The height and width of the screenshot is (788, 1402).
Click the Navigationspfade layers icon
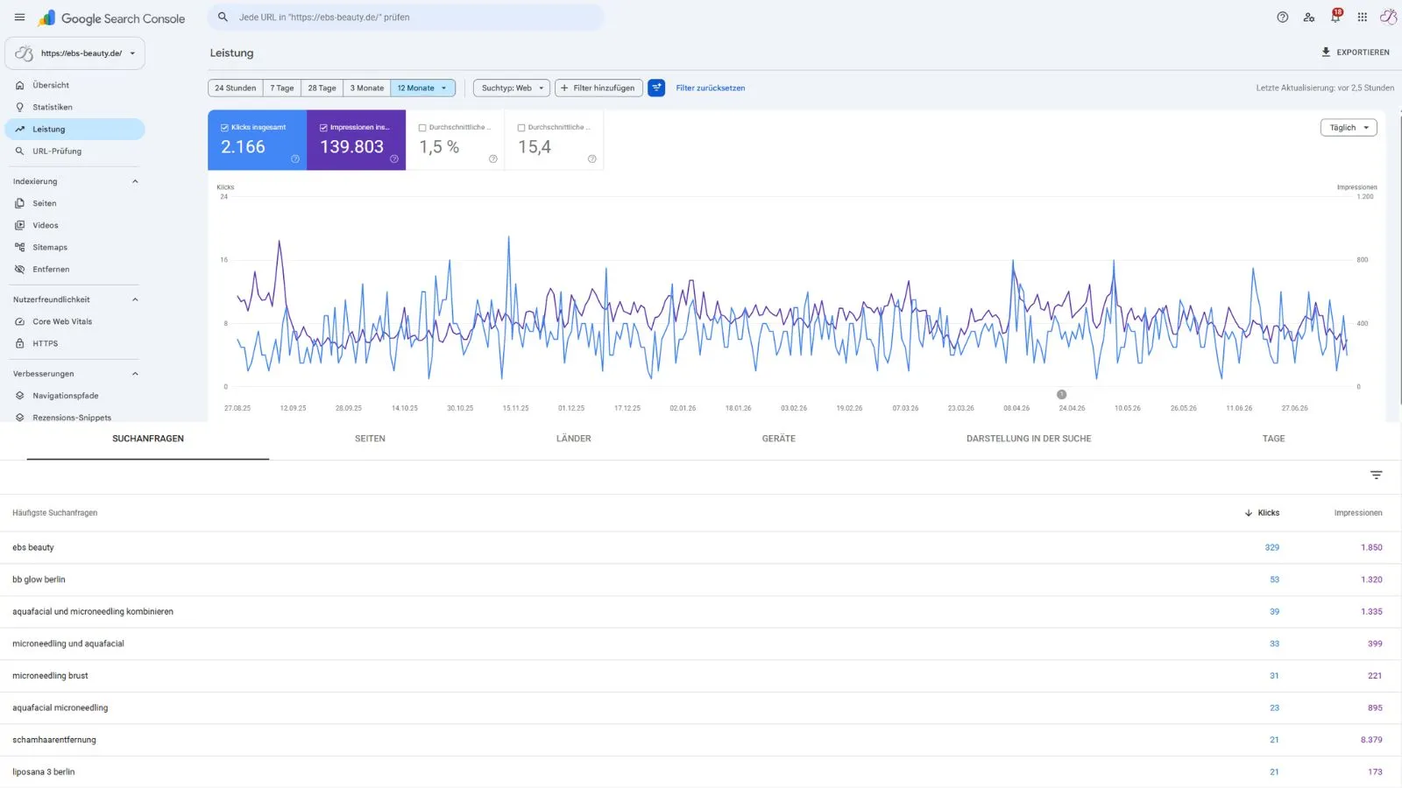click(x=19, y=396)
